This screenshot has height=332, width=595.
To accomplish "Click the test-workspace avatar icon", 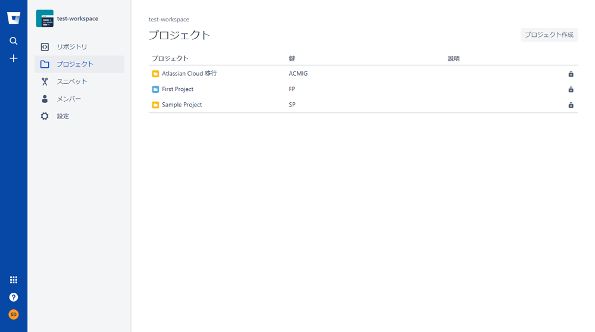I will [x=45, y=18].
